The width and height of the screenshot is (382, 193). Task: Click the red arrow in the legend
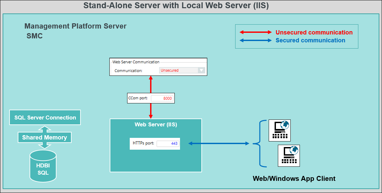[256, 32]
